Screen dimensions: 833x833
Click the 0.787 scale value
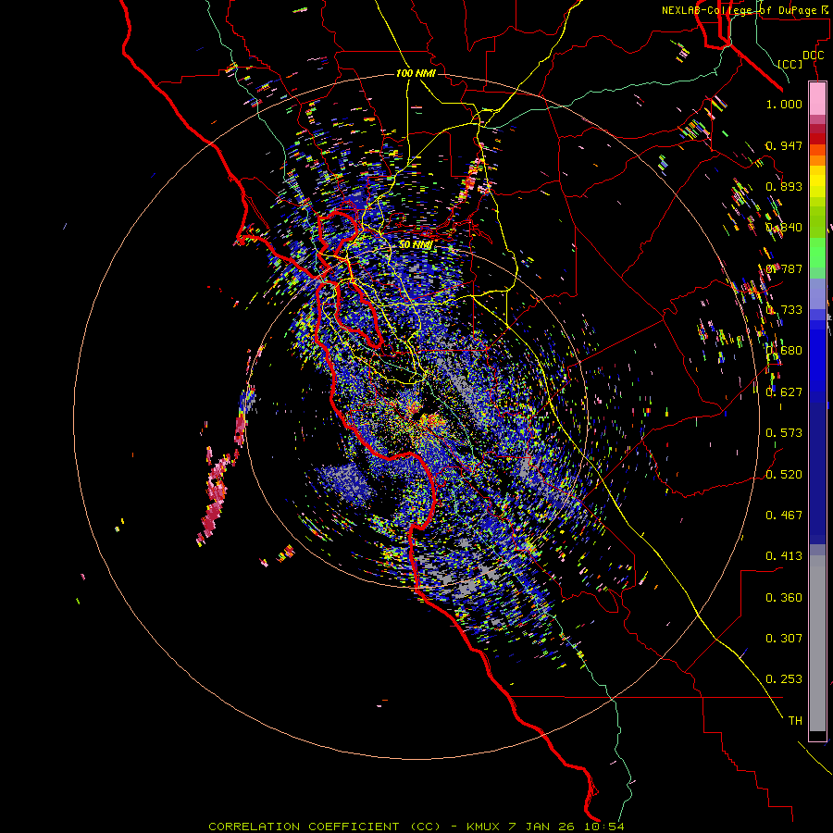point(784,268)
